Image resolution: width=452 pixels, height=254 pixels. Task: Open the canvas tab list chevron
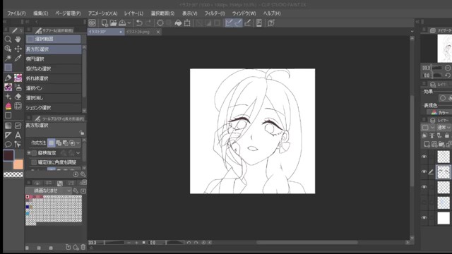click(x=412, y=31)
